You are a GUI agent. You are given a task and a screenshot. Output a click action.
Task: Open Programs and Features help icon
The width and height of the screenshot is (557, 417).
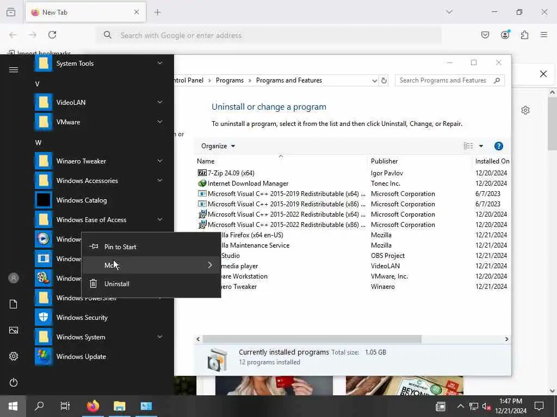tap(498, 146)
